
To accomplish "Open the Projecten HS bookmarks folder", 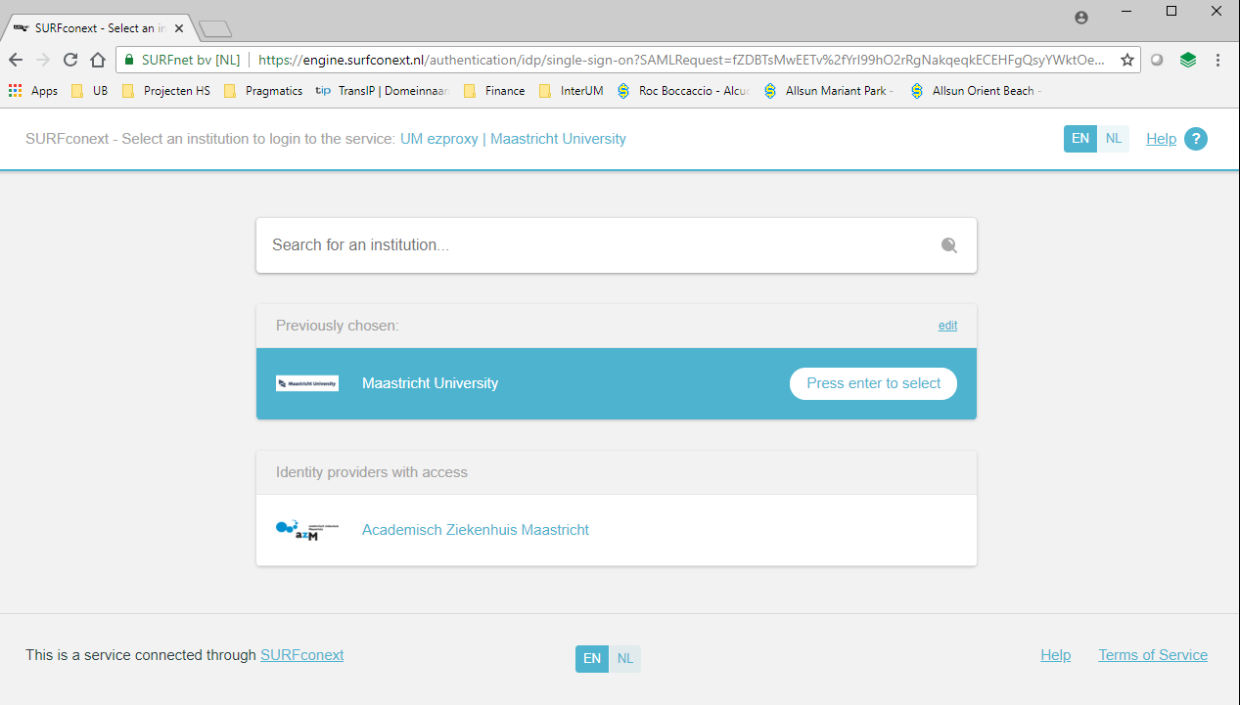I will [x=165, y=91].
